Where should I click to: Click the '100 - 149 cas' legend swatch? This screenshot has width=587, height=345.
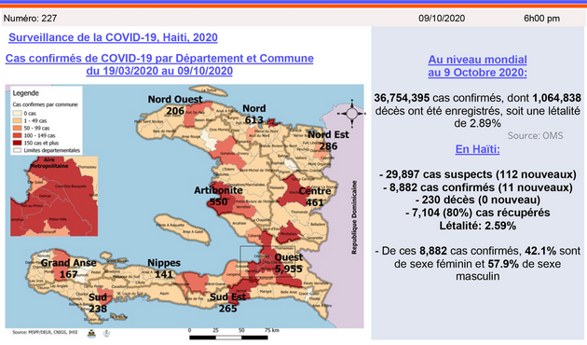pyautogui.click(x=17, y=135)
